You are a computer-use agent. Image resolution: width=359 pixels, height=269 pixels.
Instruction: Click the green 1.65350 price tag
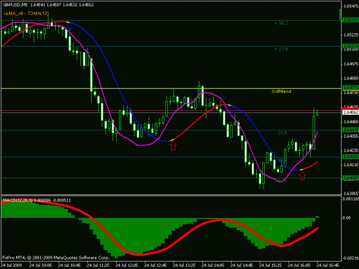click(x=351, y=20)
